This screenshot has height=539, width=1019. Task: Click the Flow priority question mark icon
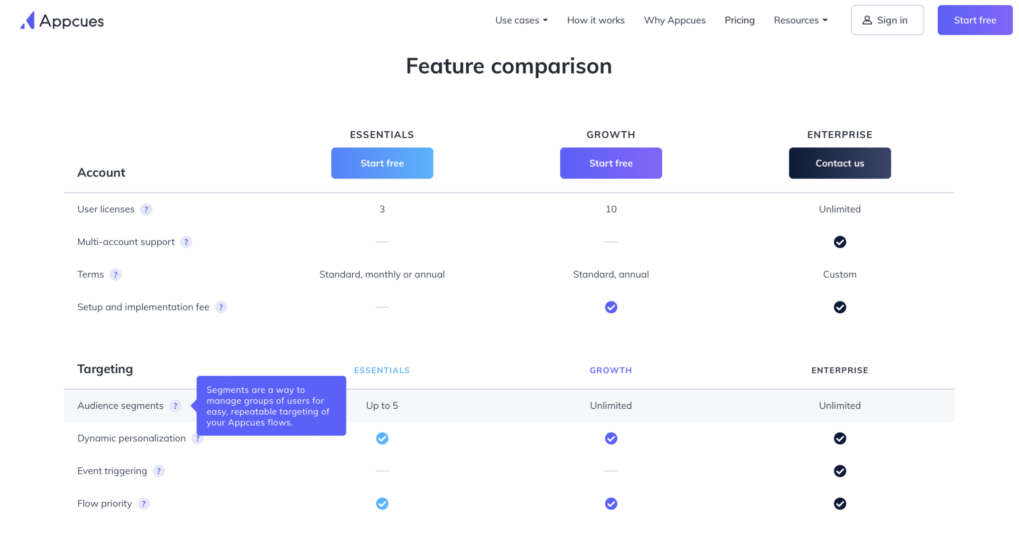[144, 504]
